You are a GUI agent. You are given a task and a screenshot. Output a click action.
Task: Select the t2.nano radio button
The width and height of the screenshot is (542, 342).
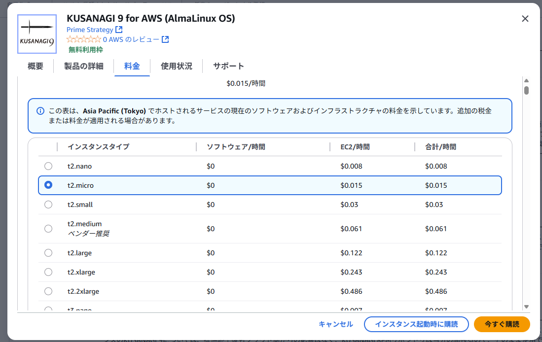(48, 166)
